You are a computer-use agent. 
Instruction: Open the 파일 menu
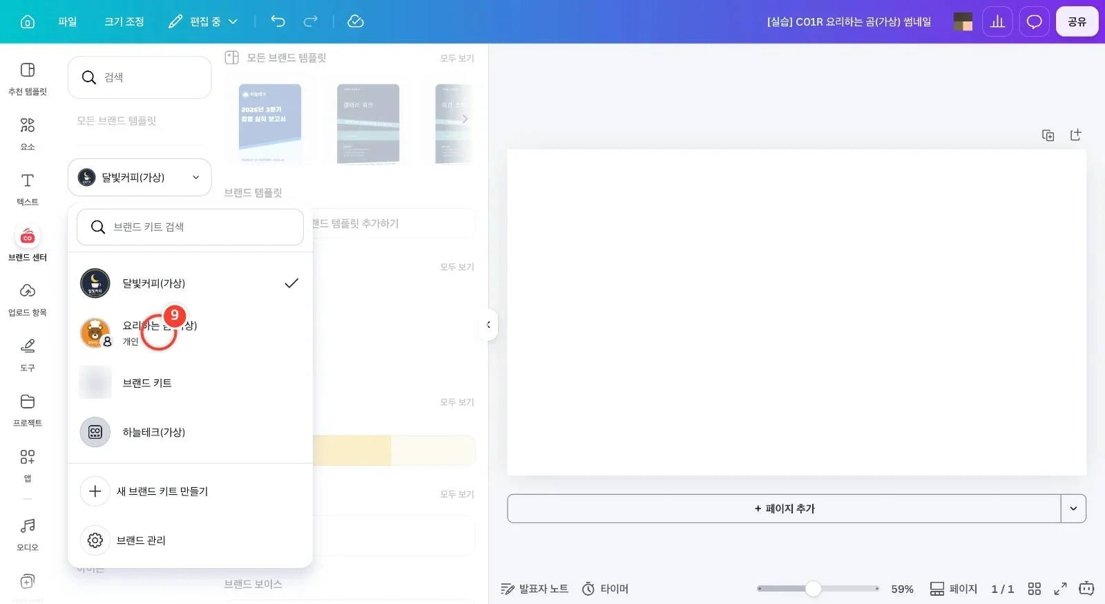click(x=67, y=21)
